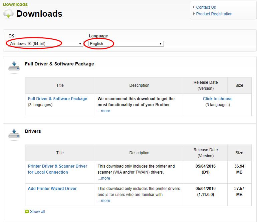Open the OS dropdown showing Windows 10 (64-bit)
257x222 pixels.
tap(46, 44)
